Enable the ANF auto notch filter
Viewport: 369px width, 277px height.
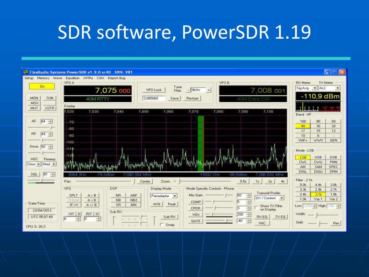[134, 195]
